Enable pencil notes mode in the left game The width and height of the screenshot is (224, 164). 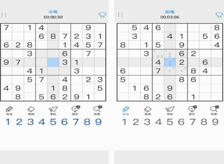tap(9, 111)
